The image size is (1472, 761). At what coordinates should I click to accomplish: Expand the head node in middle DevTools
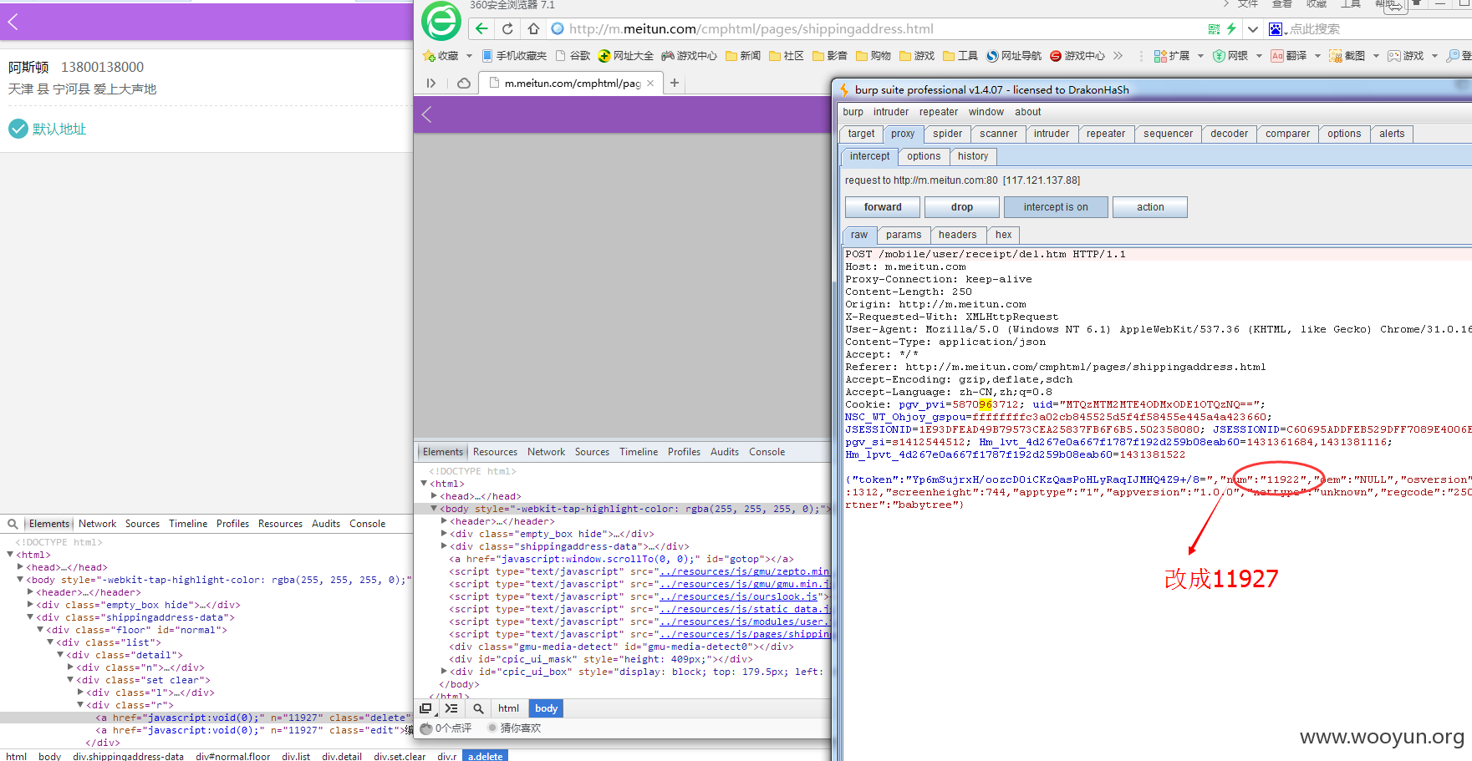[x=434, y=496]
